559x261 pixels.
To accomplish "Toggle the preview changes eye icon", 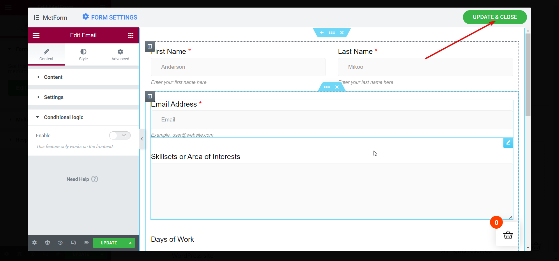I will point(86,243).
